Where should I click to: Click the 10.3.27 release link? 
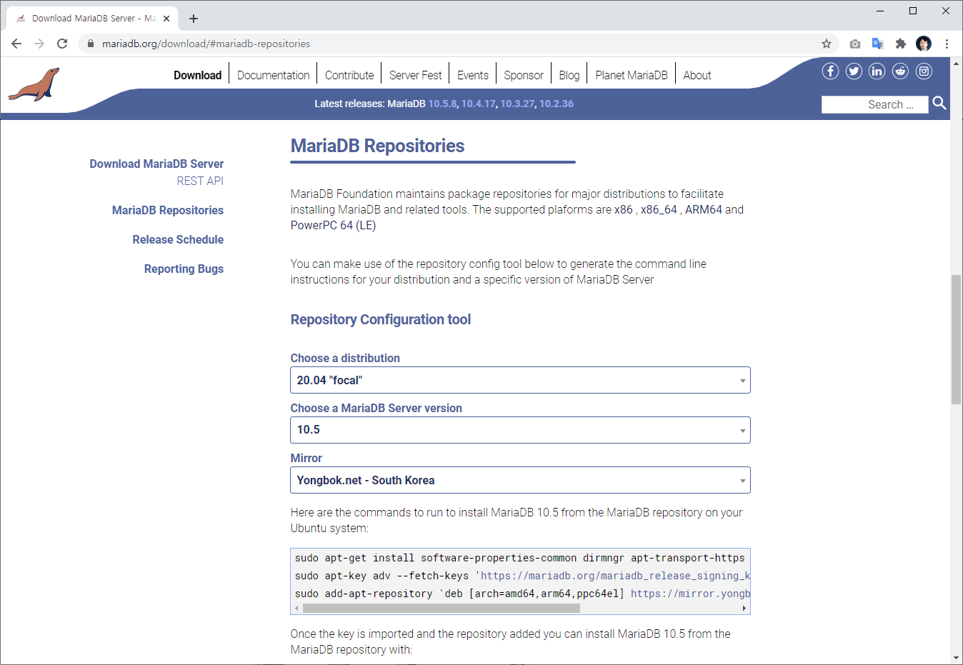pyautogui.click(x=518, y=104)
